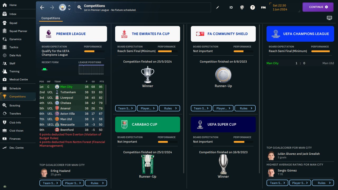Open the world globe icon
Screen dimensions: 338x190
coord(242,7)
